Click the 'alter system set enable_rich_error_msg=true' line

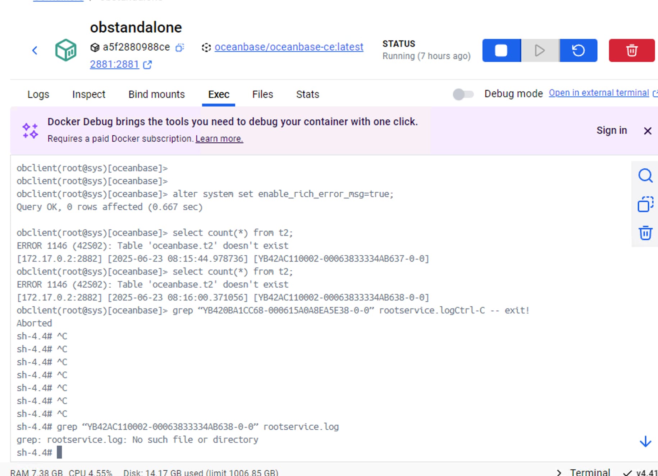pyautogui.click(x=205, y=194)
